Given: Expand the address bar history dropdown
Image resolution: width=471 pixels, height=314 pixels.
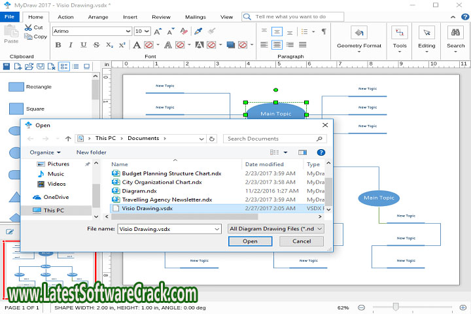Looking at the screenshot, I should click(x=201, y=139).
